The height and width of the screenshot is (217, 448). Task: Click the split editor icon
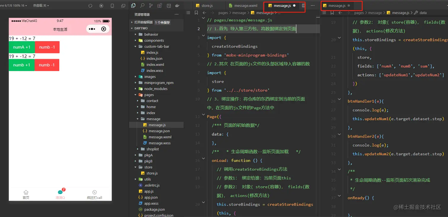click(x=303, y=6)
